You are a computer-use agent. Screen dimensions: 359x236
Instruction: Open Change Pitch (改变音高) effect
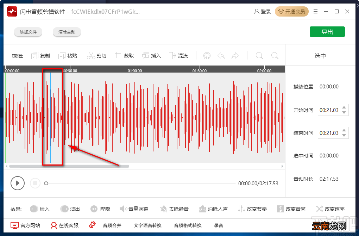291,209
